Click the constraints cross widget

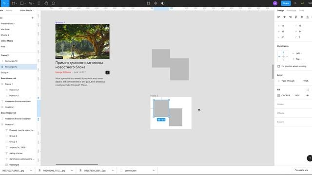tap(283, 56)
